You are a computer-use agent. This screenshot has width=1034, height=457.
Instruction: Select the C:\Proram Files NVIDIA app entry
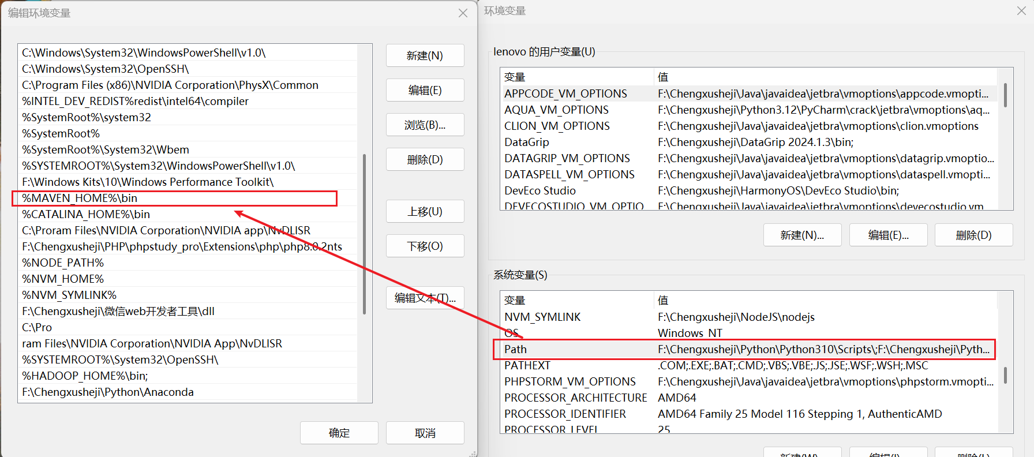(x=188, y=230)
